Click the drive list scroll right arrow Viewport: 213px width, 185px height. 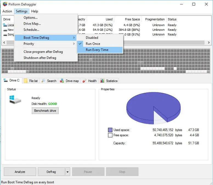[x=209, y=42]
